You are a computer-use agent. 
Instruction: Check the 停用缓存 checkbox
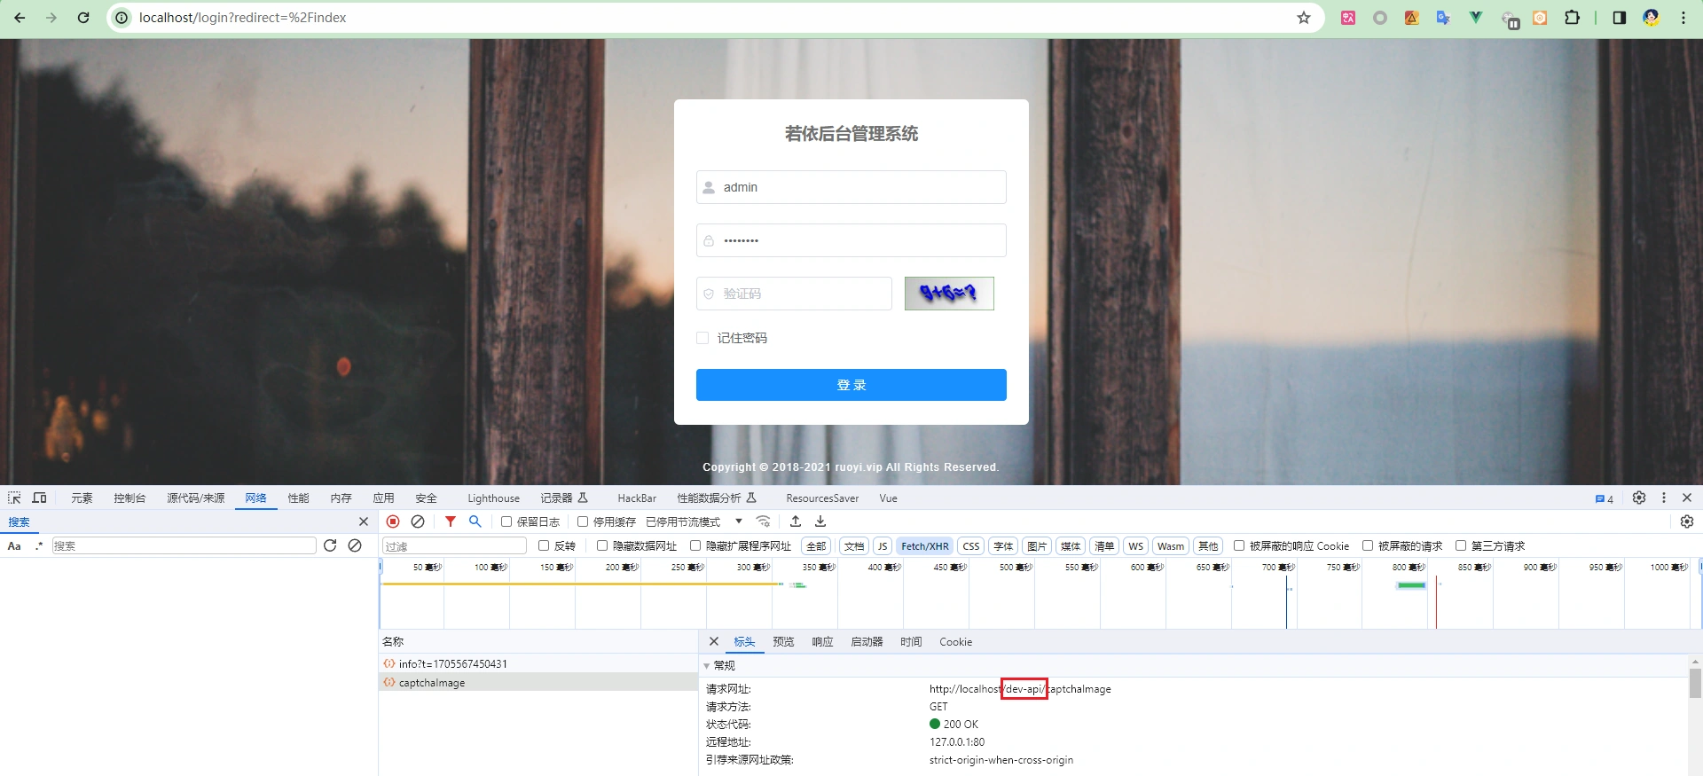tap(583, 521)
